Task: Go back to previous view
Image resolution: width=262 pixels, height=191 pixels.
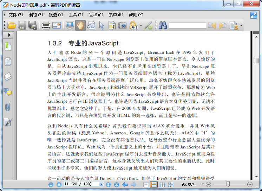Action: [x=125, y=185]
